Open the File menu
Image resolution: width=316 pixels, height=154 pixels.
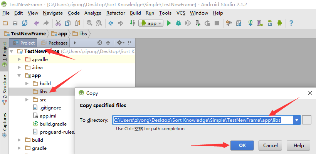6,13
